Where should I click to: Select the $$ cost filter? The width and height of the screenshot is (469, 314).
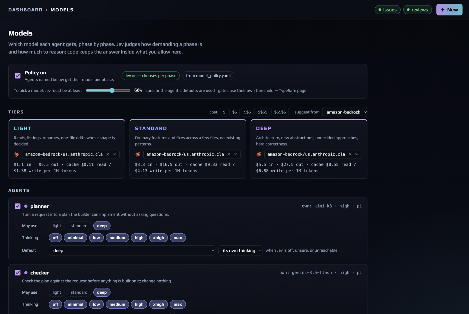(234, 112)
